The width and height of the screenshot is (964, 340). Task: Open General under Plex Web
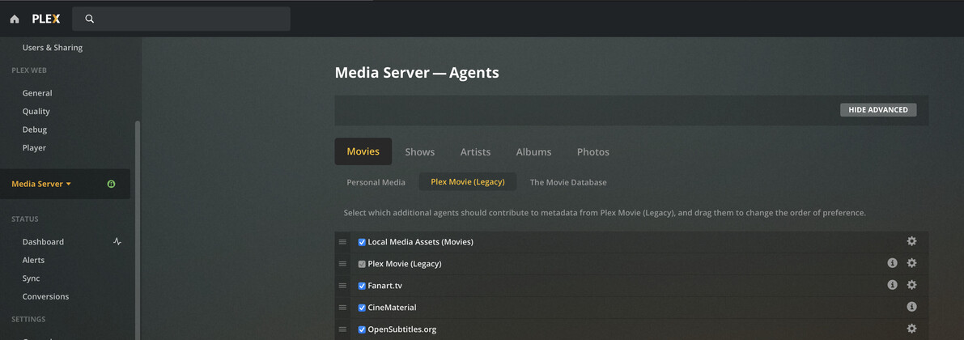pyautogui.click(x=37, y=93)
